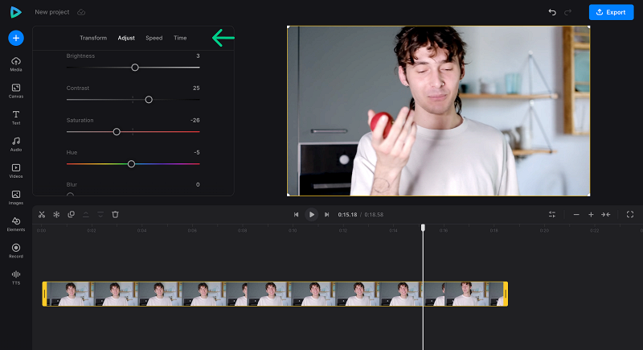
Task: Select the video clip on the timeline
Action: pos(275,294)
